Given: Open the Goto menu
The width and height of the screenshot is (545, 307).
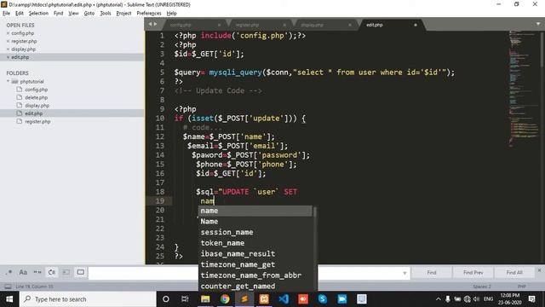Looking at the screenshot, I should [89, 14].
